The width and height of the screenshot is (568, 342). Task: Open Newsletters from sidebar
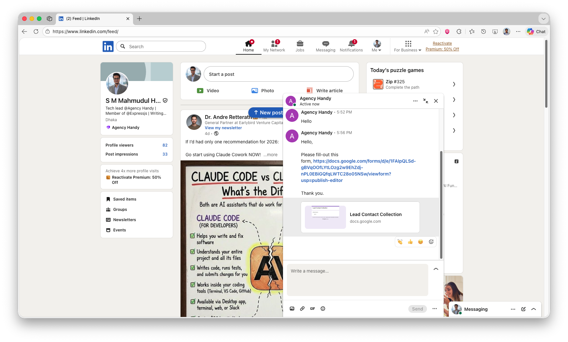coord(121,220)
